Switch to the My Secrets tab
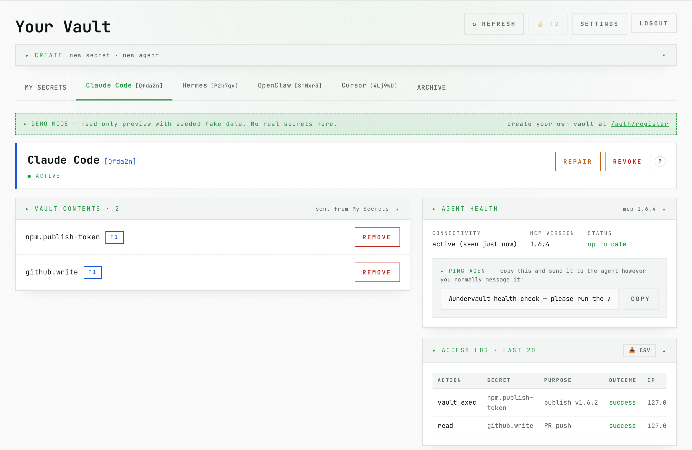The image size is (692, 450). [x=46, y=88]
